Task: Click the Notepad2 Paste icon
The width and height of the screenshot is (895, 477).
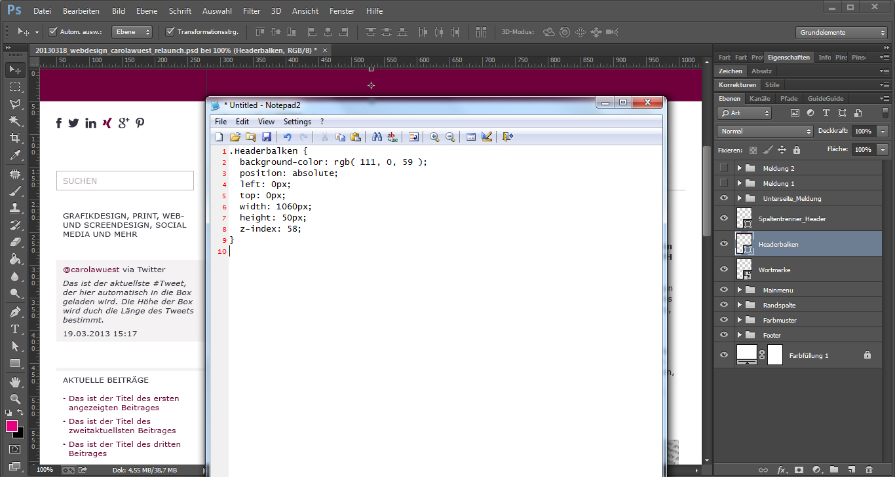Action: tap(356, 137)
